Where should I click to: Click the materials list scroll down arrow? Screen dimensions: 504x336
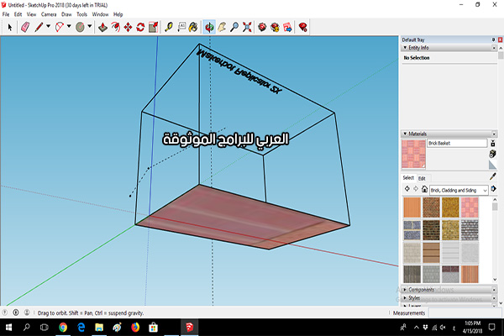tap(495, 280)
